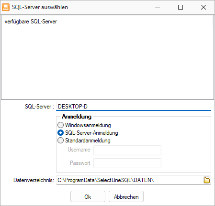Confirm with the Ok button

[88, 196]
